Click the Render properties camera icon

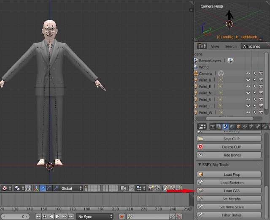pyautogui.click(x=213, y=126)
